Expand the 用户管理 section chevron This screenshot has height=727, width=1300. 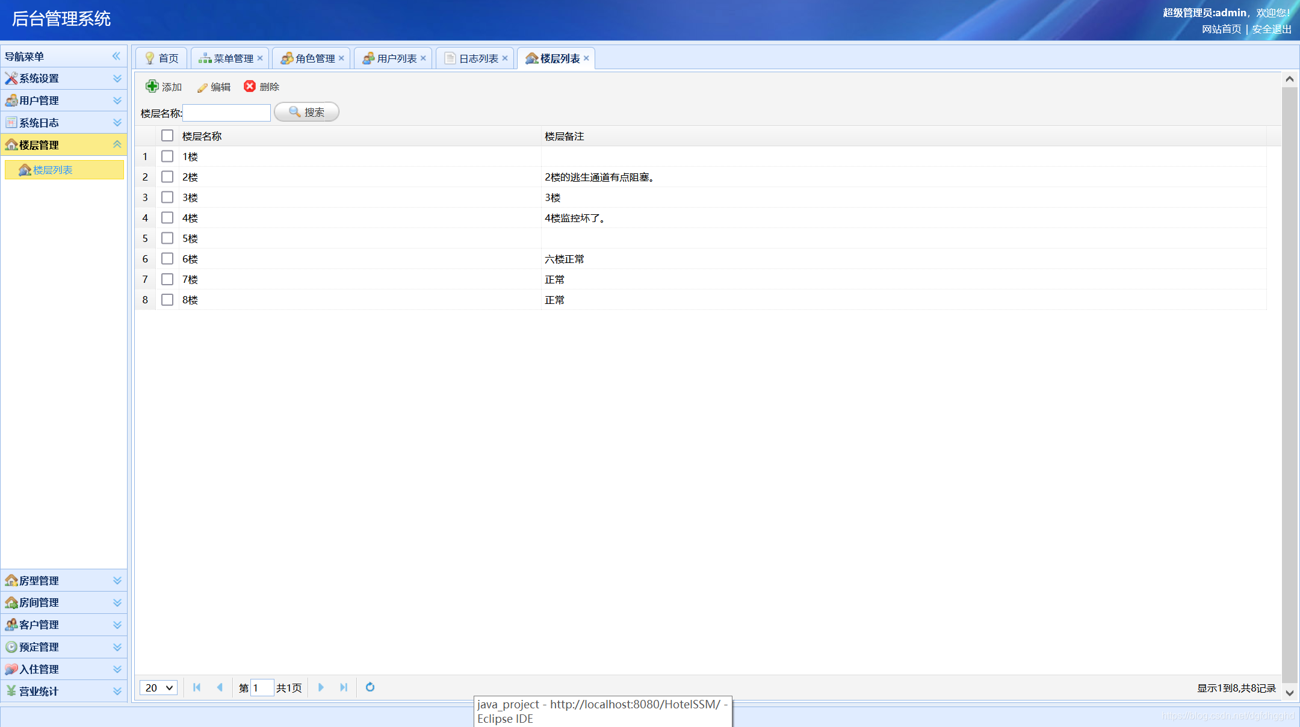pos(117,101)
